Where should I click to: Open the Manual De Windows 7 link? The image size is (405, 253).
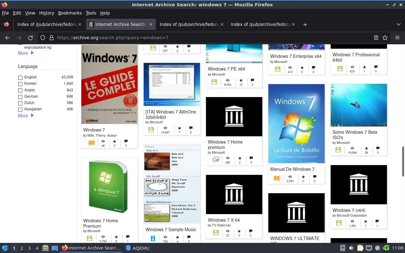click(292, 169)
